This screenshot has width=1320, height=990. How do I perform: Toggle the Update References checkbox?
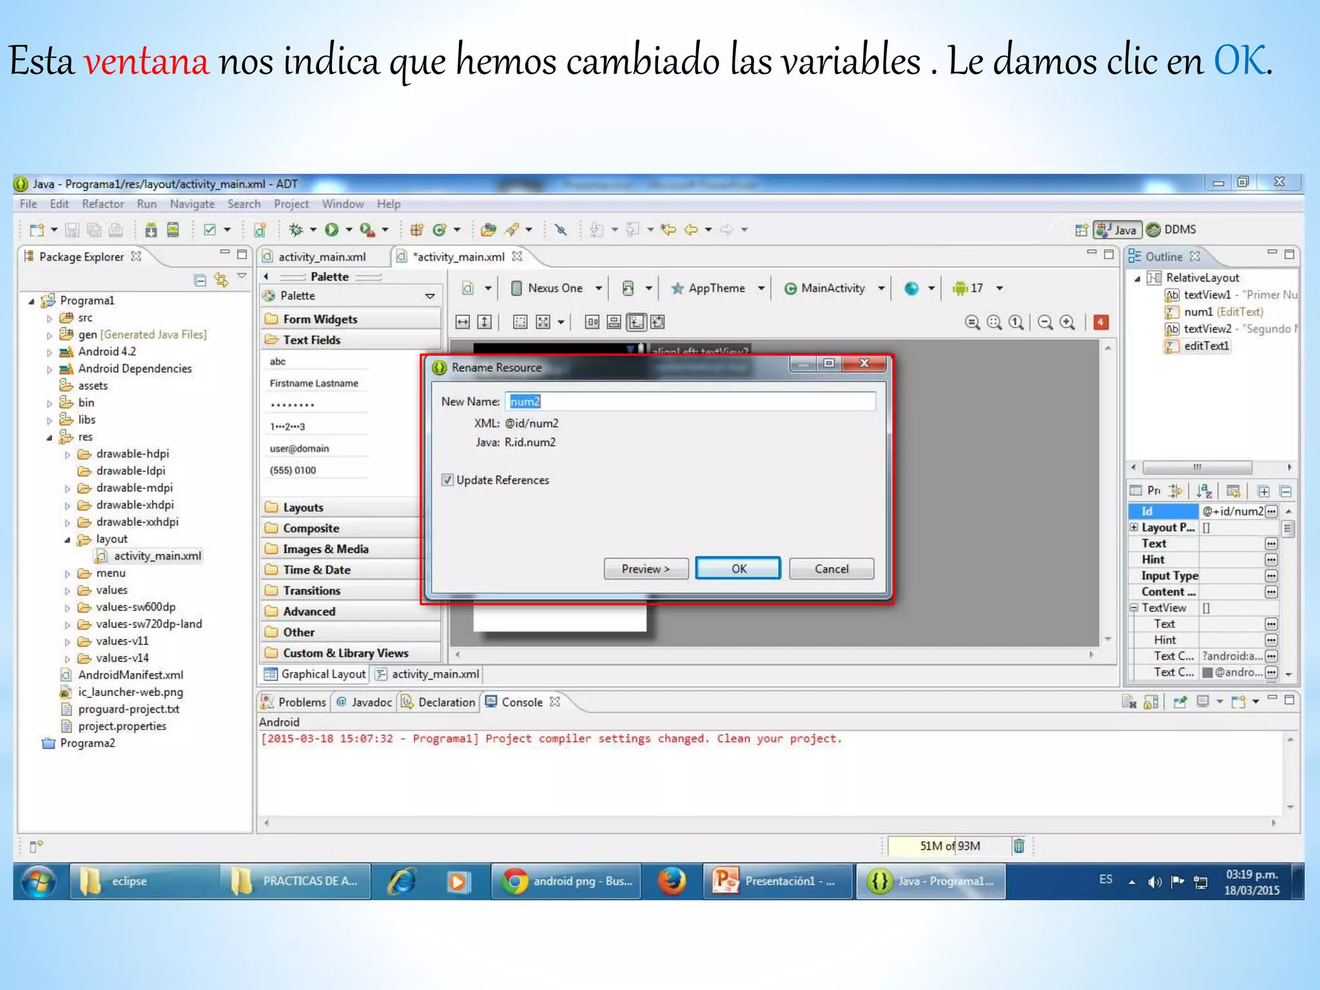coord(447,480)
